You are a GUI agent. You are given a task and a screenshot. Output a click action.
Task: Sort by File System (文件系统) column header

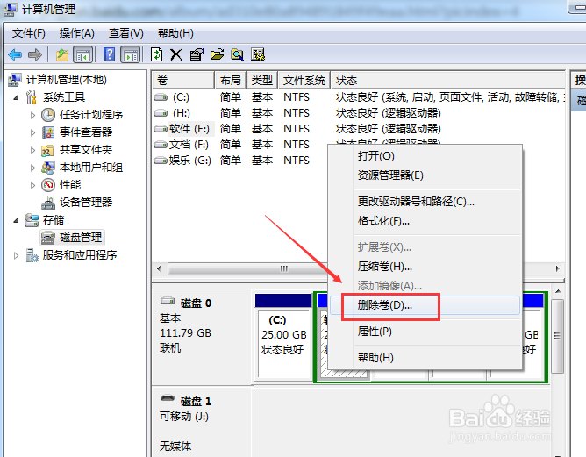pyautogui.click(x=304, y=80)
